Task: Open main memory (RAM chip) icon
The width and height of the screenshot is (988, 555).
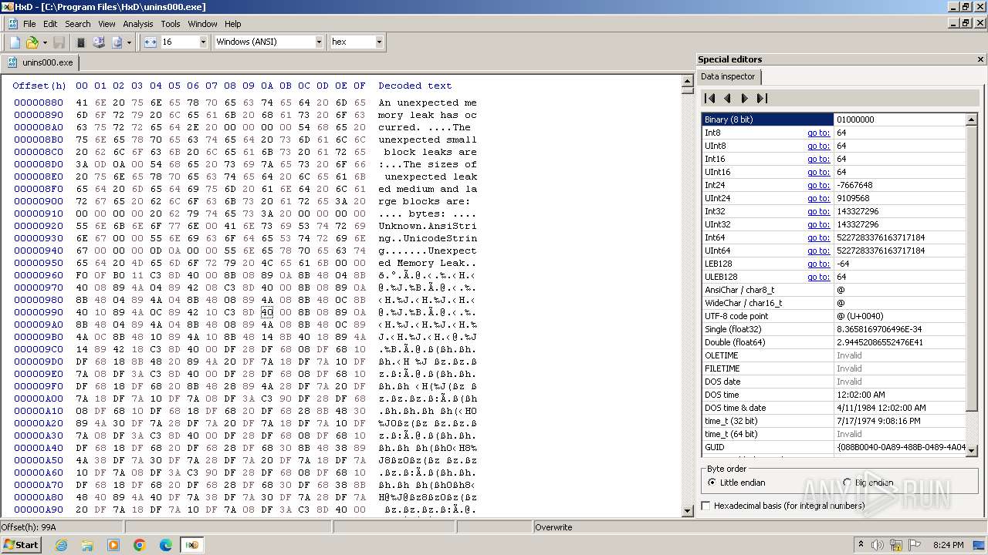Action: click(80, 42)
